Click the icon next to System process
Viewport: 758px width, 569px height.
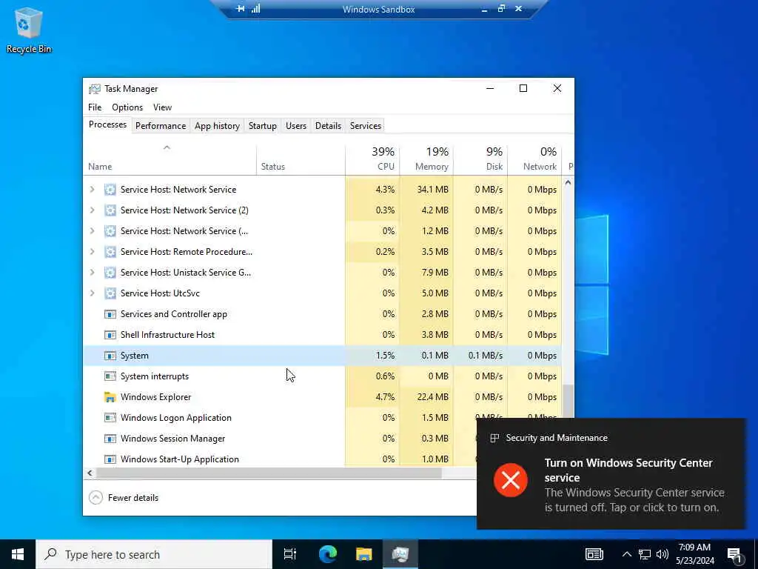[110, 356]
